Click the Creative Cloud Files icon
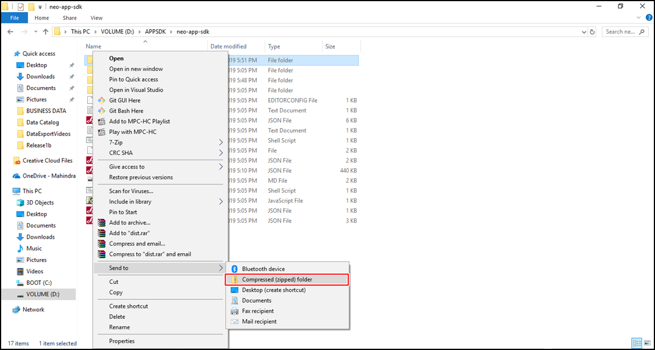Screen dimensions: 655x350 [x=17, y=161]
